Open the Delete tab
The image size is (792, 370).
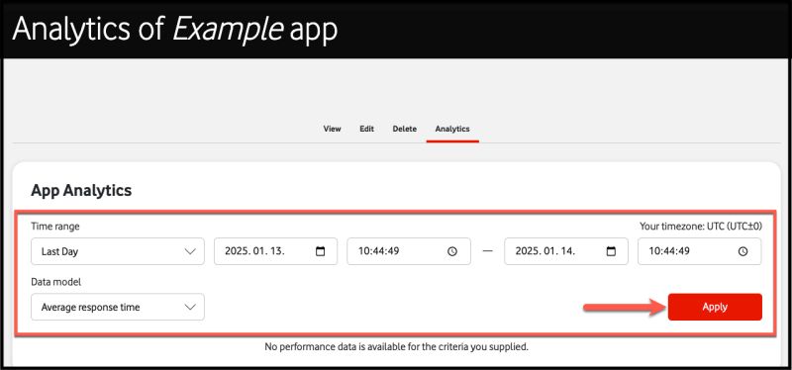405,129
